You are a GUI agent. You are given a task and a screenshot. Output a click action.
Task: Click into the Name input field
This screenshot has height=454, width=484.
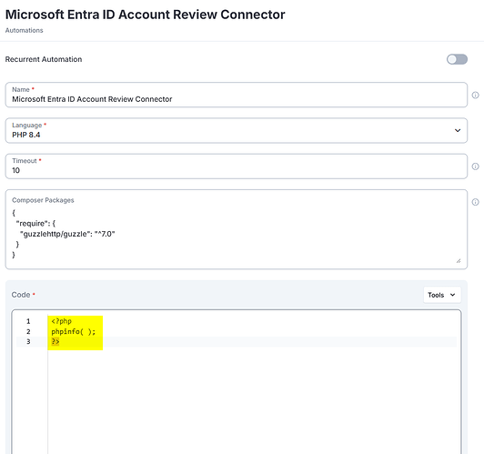pos(237,95)
